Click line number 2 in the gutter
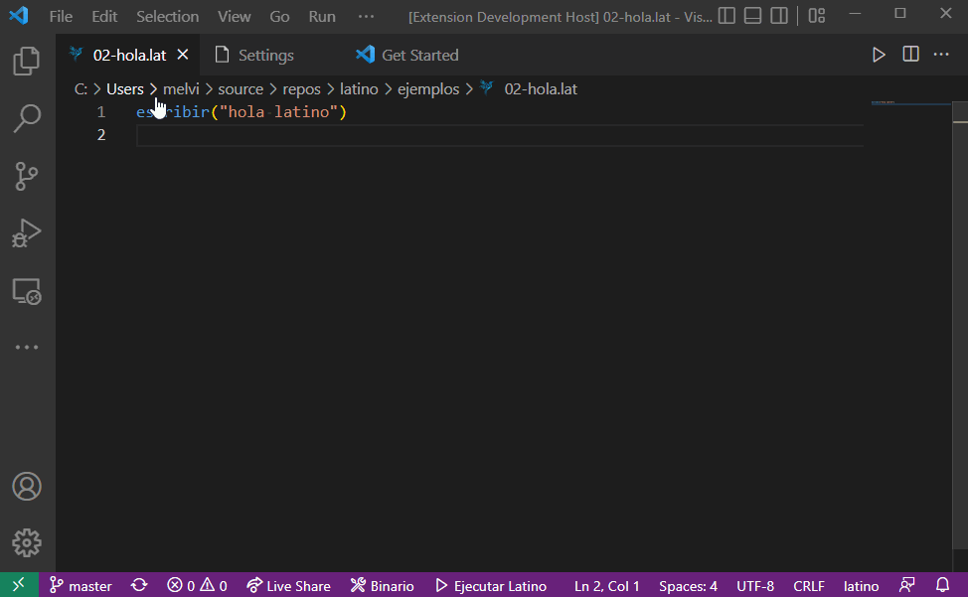Image resolution: width=968 pixels, height=597 pixels. [x=101, y=134]
